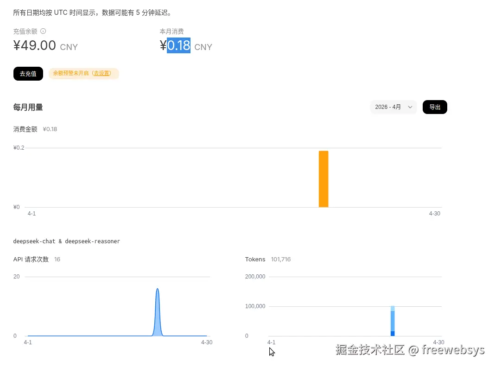
Task: Click the 去充值 top-up button
Action: (28, 74)
